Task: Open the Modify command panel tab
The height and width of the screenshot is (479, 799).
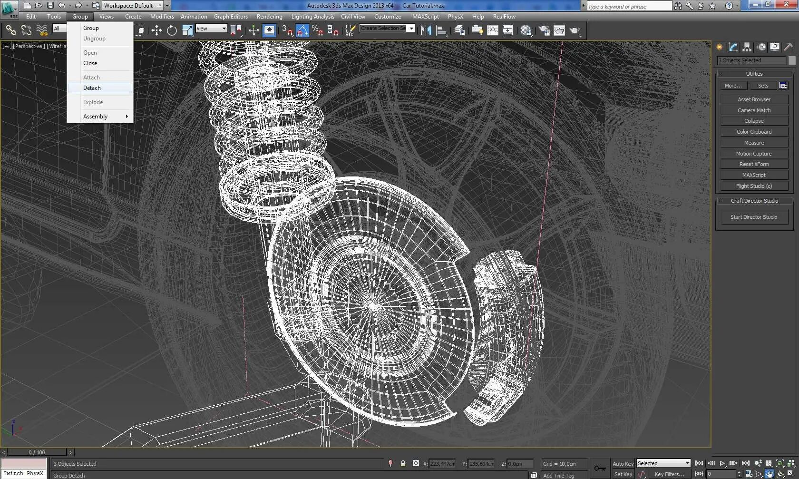Action: (733, 47)
